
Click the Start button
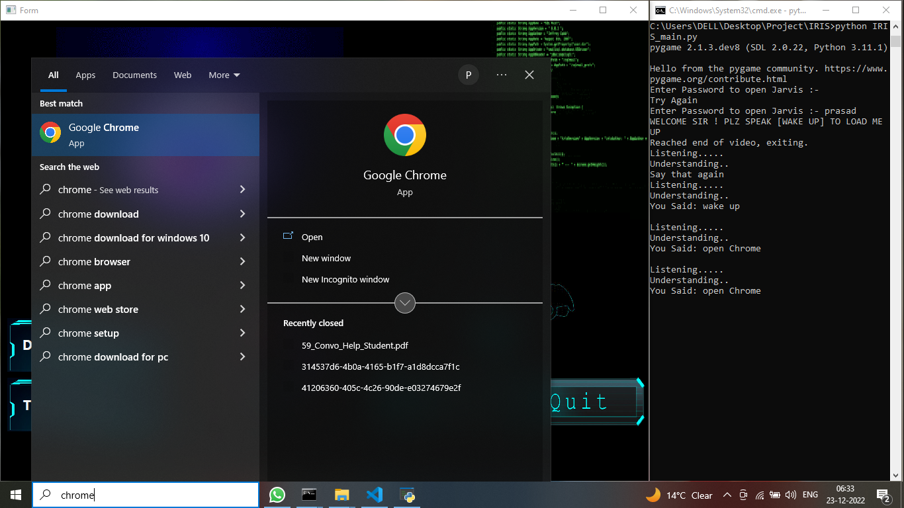coord(15,495)
